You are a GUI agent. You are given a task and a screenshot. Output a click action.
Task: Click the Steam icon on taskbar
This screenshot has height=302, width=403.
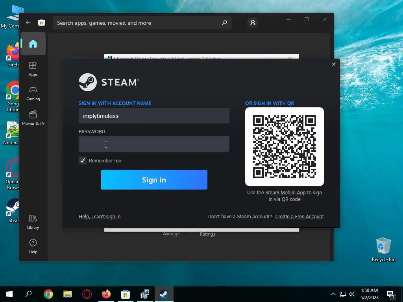(164, 294)
